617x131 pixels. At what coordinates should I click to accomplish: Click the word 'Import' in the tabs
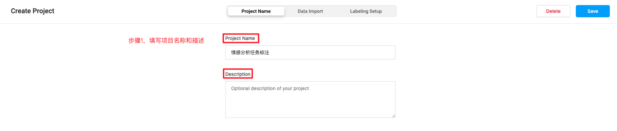316,11
